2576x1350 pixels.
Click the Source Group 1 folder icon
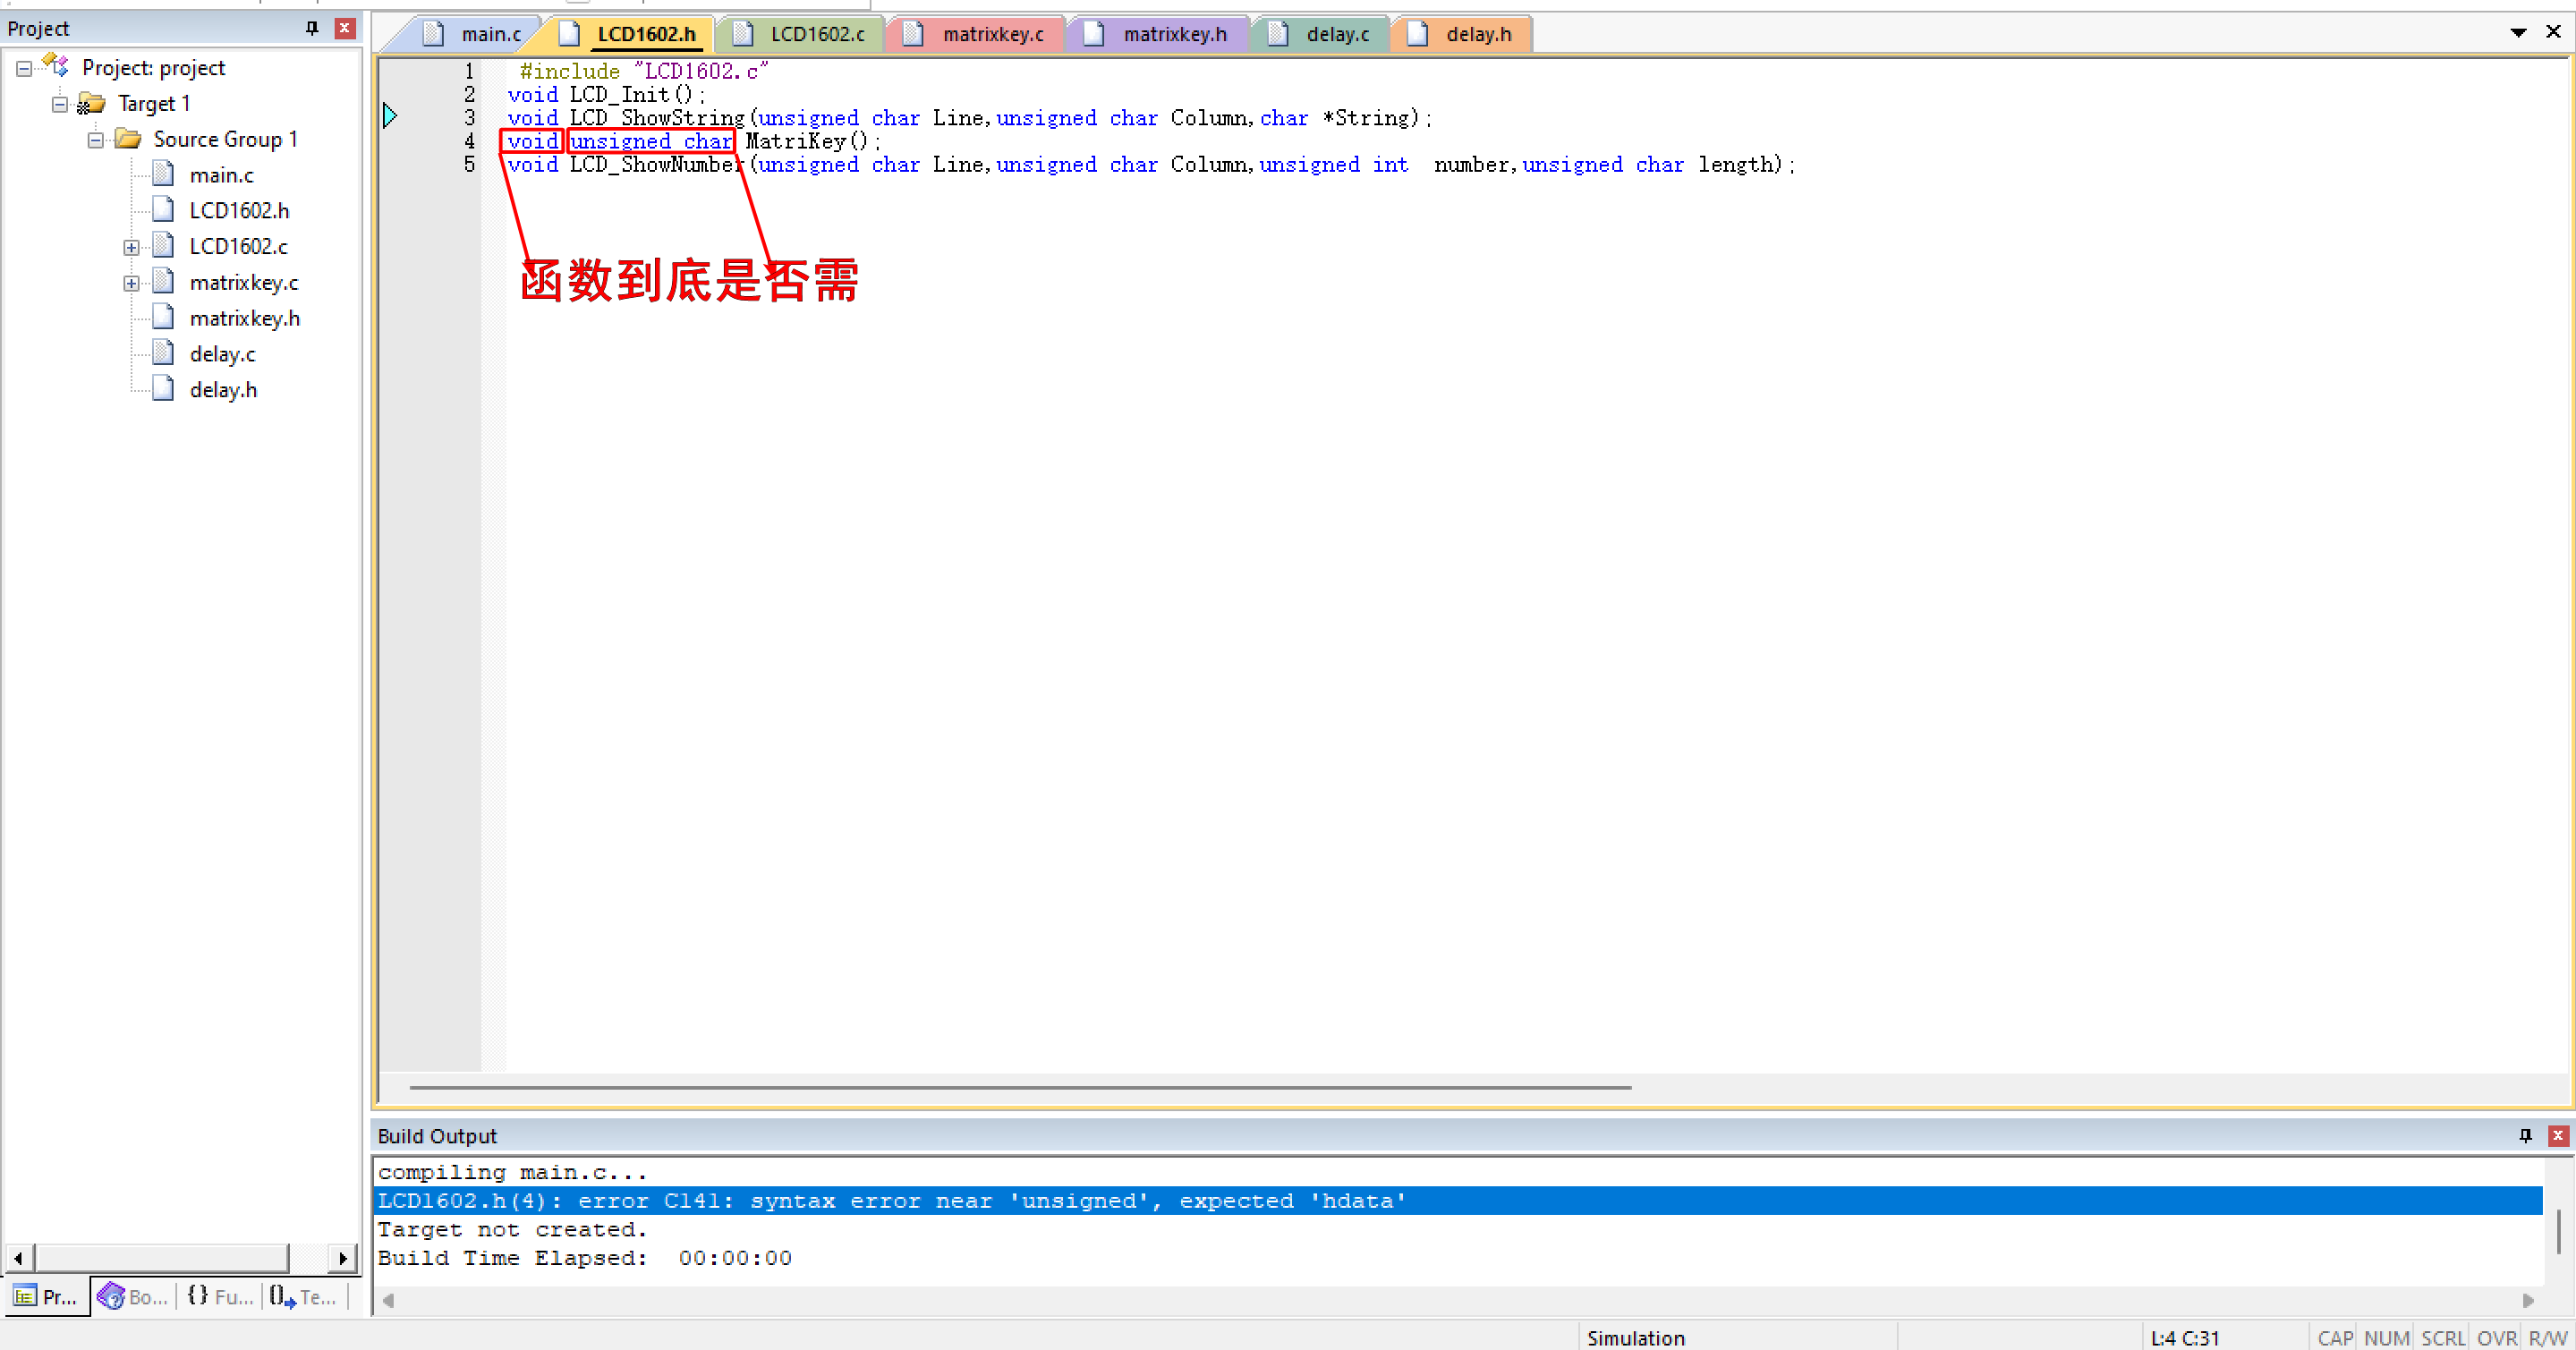coord(128,138)
